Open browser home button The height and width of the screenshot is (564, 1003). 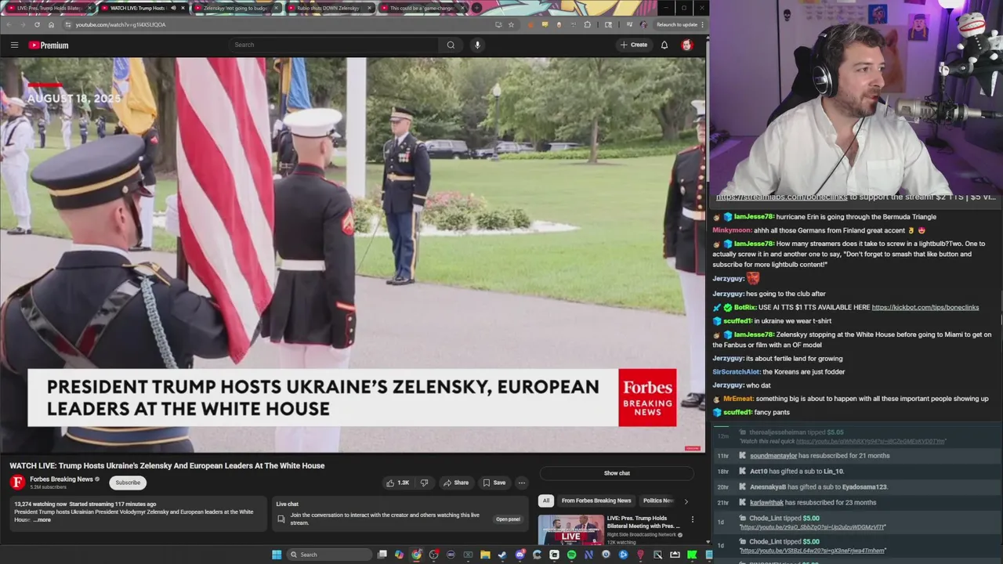51,24
